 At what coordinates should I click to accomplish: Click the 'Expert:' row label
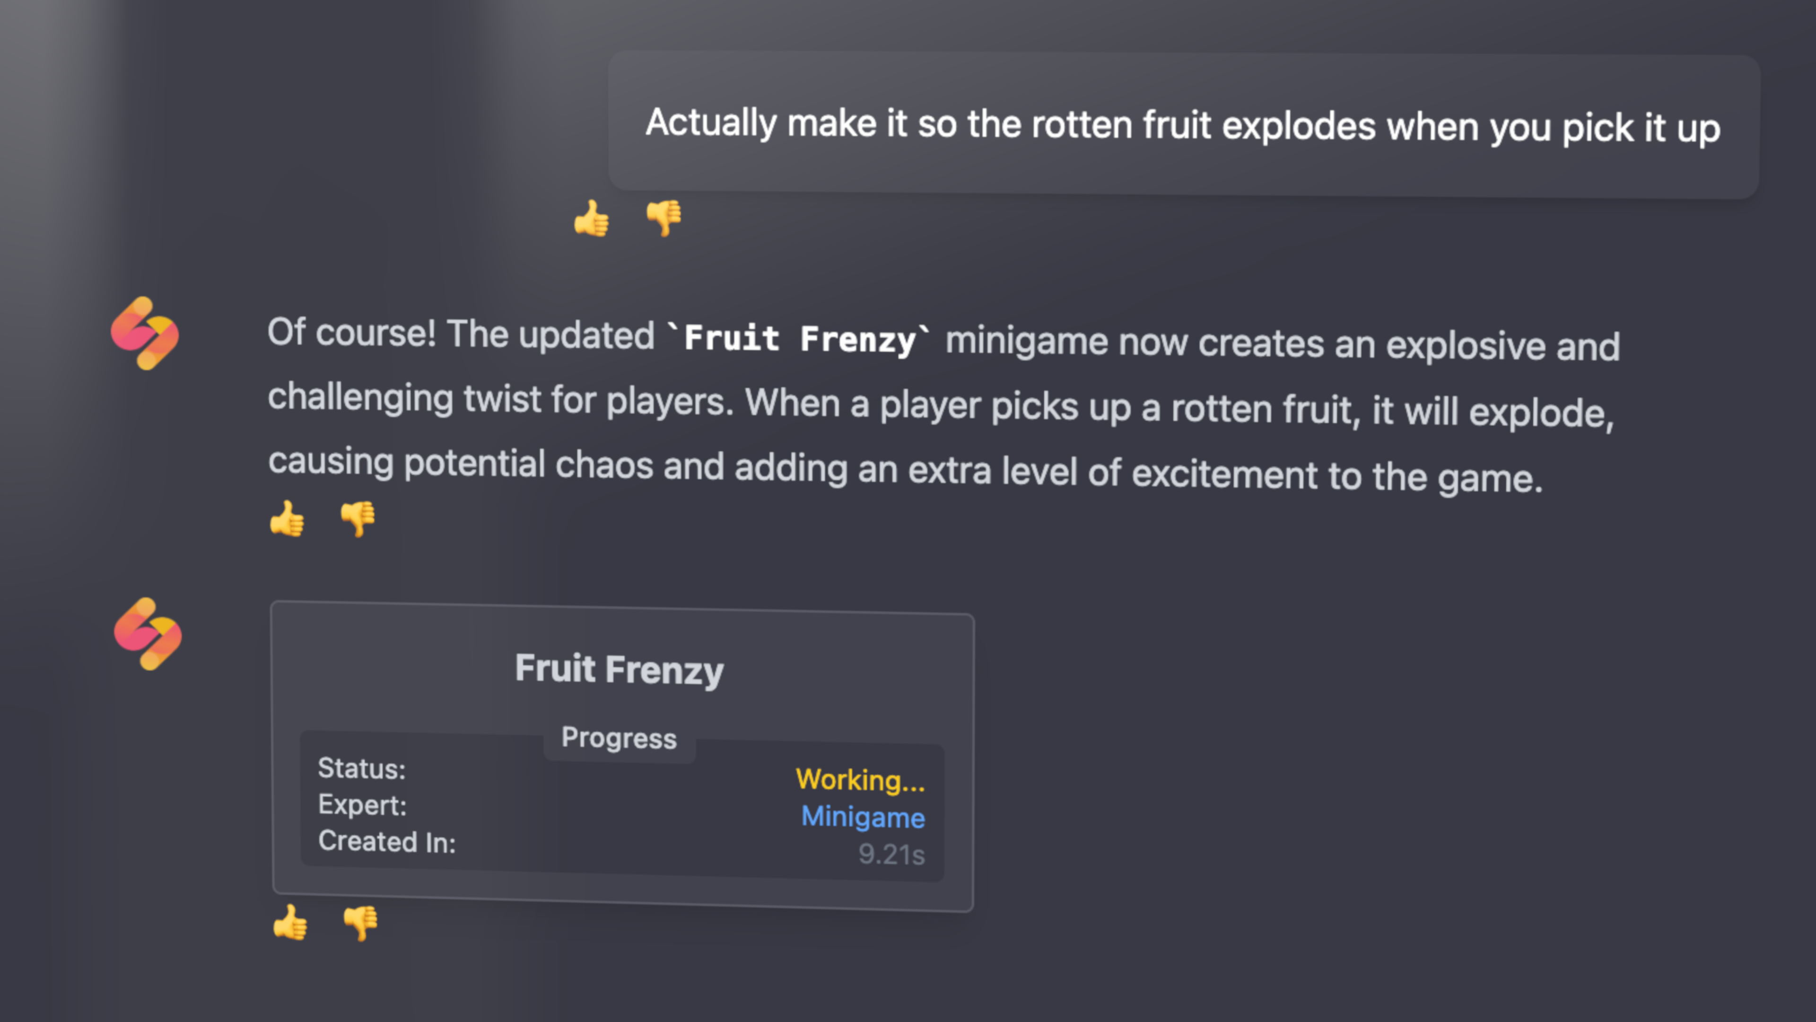tap(362, 805)
